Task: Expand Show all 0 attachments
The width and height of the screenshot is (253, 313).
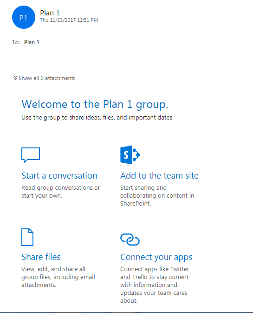Action: click(x=44, y=78)
